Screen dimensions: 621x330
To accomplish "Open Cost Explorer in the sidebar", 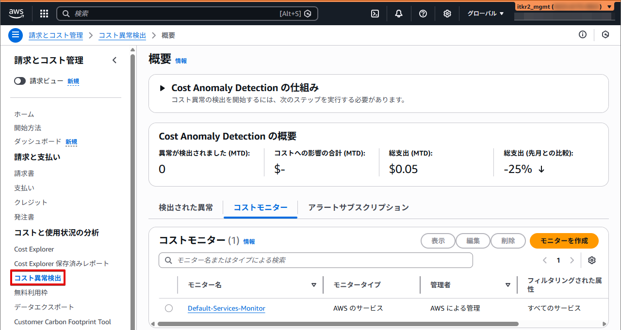I will [34, 249].
